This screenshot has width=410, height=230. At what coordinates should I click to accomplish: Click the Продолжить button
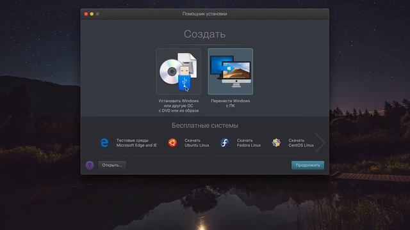[307, 165]
